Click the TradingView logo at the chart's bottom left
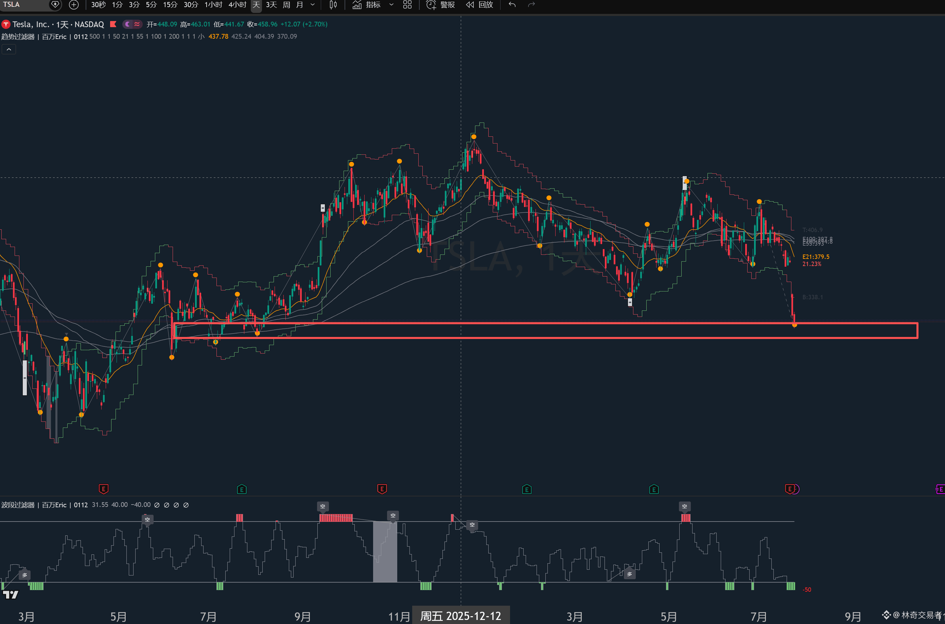 [11, 594]
